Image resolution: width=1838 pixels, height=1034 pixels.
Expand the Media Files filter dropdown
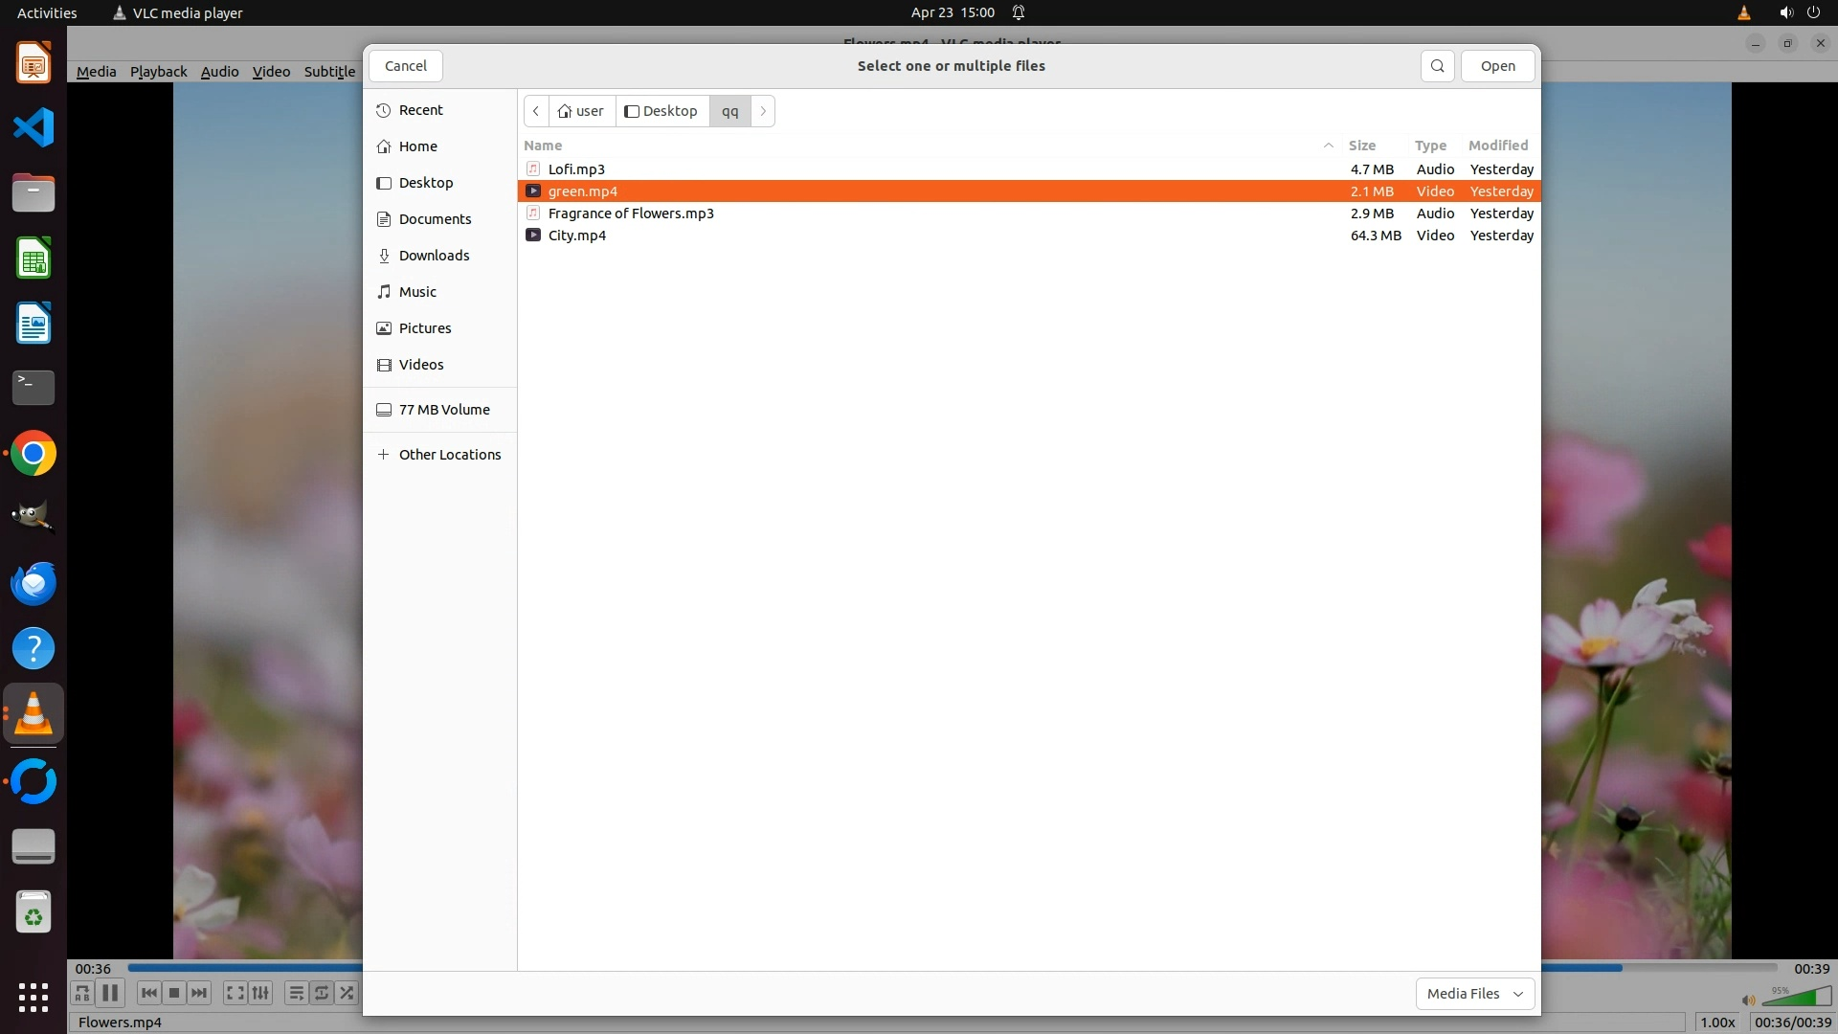coord(1474,994)
